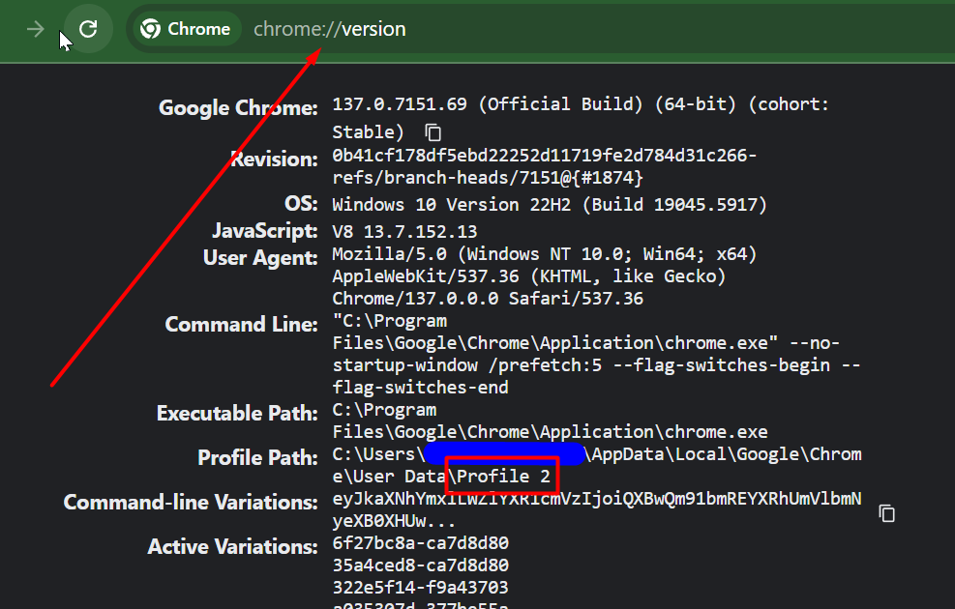Click the Command Line label
The height and width of the screenshot is (609, 955).
coord(241,324)
